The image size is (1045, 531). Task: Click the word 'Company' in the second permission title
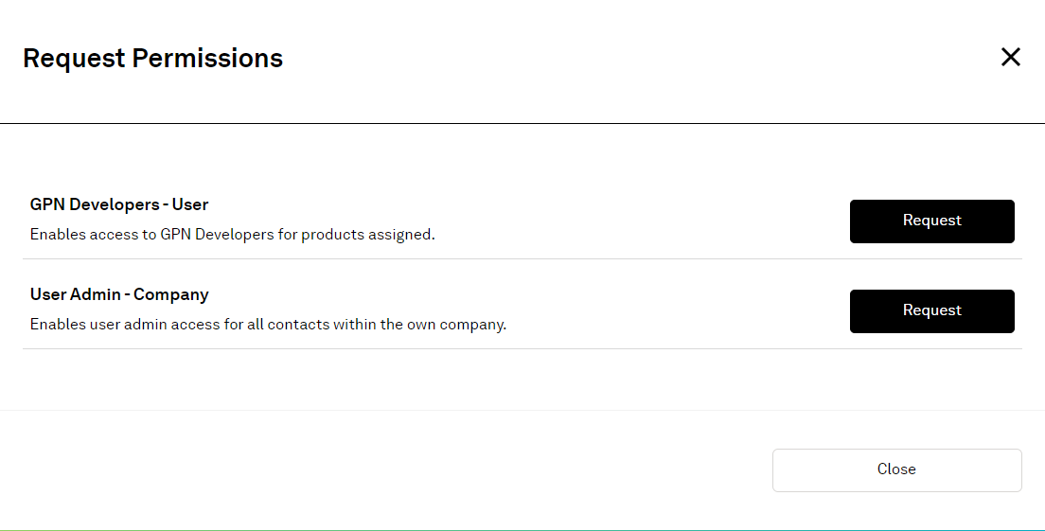pos(171,294)
